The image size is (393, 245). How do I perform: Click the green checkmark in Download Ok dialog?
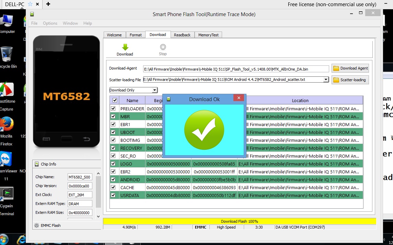pyautogui.click(x=204, y=130)
